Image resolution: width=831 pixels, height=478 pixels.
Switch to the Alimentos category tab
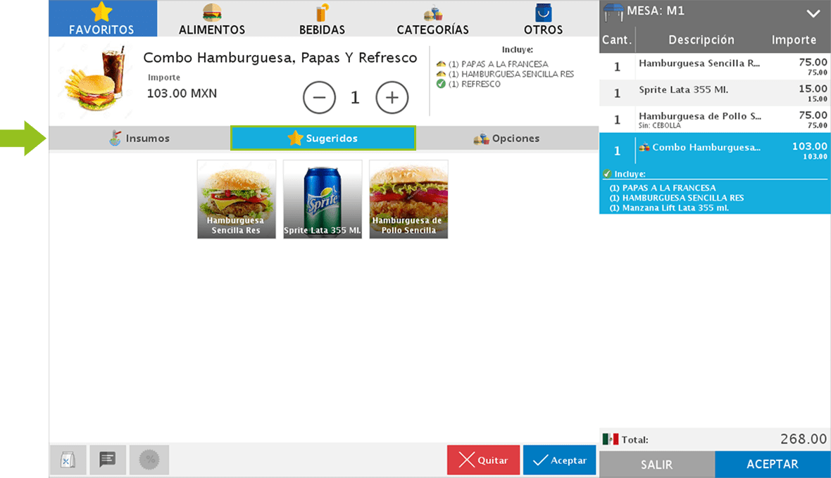pyautogui.click(x=212, y=19)
